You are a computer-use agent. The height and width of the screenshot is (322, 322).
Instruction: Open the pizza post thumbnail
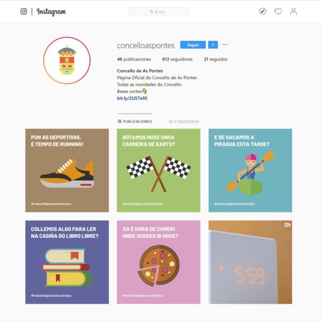158,262
